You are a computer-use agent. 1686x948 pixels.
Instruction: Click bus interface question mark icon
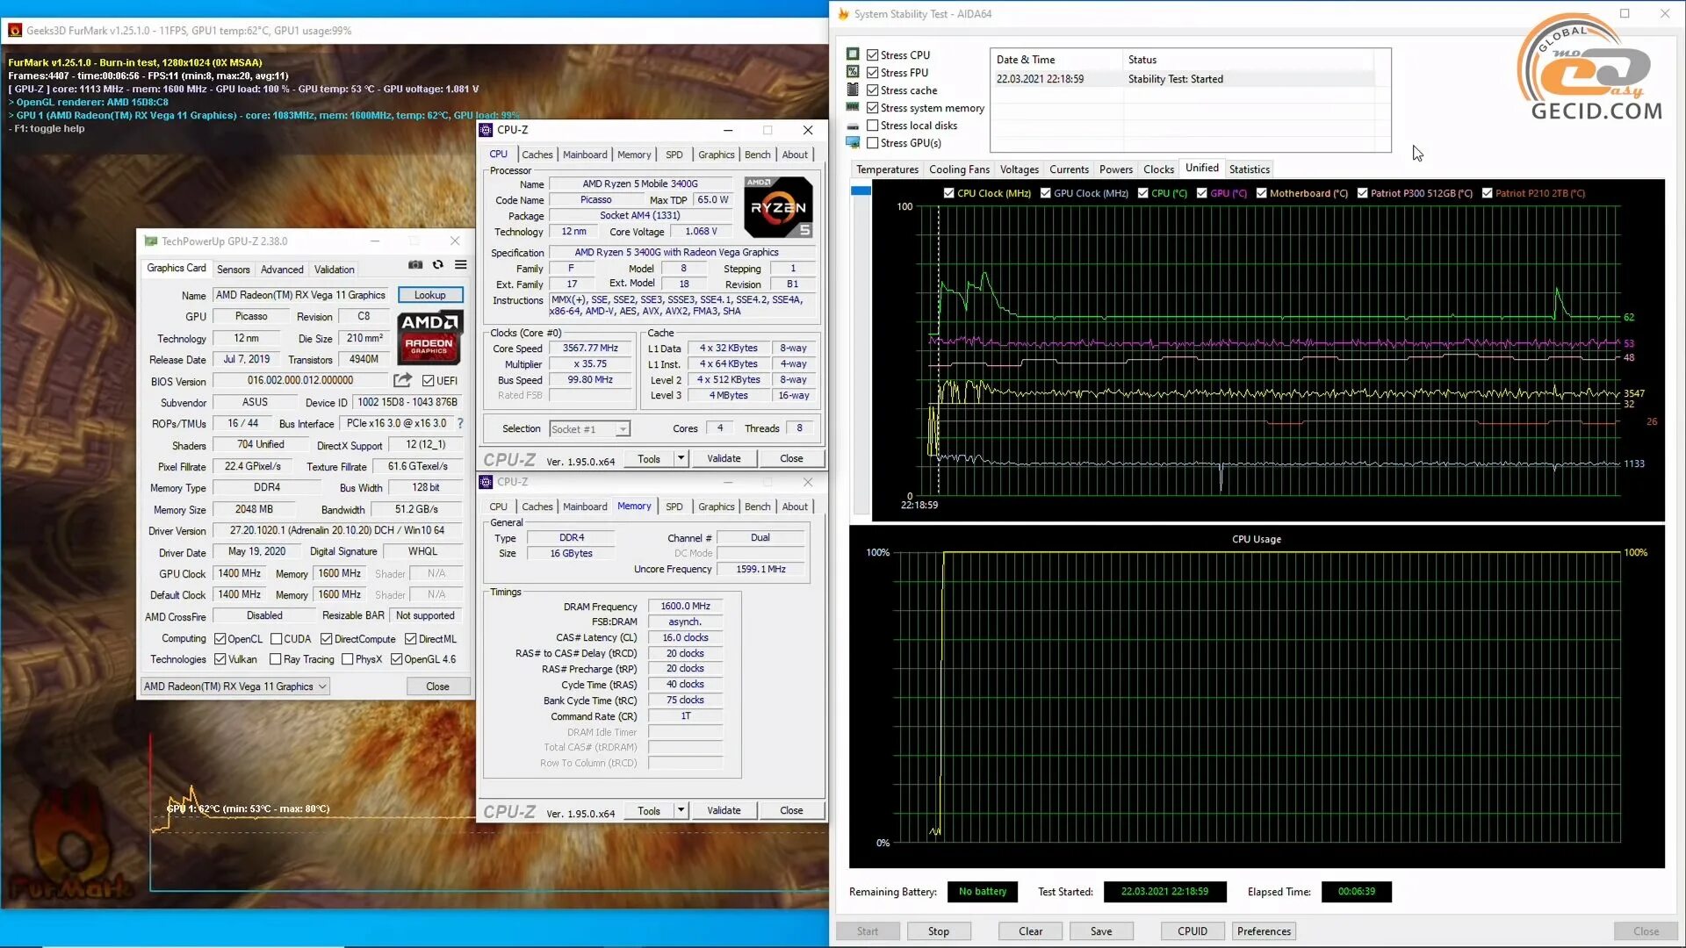coord(460,423)
